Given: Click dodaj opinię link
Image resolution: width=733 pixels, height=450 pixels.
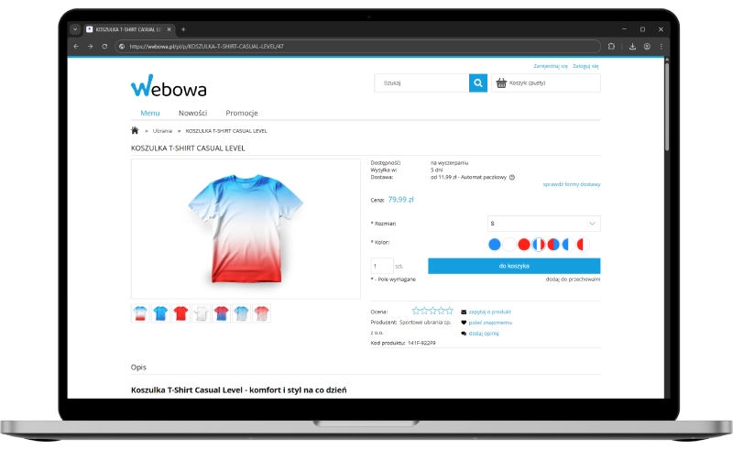Looking at the screenshot, I should pos(484,334).
